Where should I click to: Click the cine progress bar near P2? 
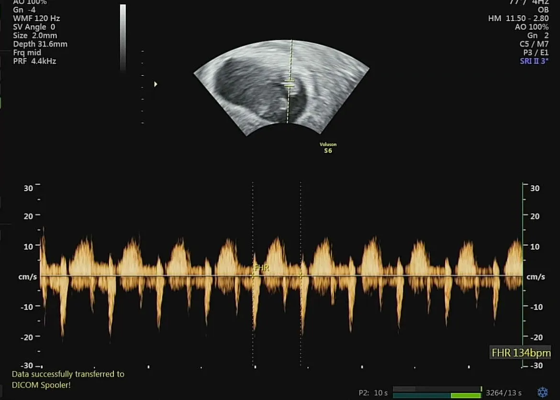tap(437, 392)
